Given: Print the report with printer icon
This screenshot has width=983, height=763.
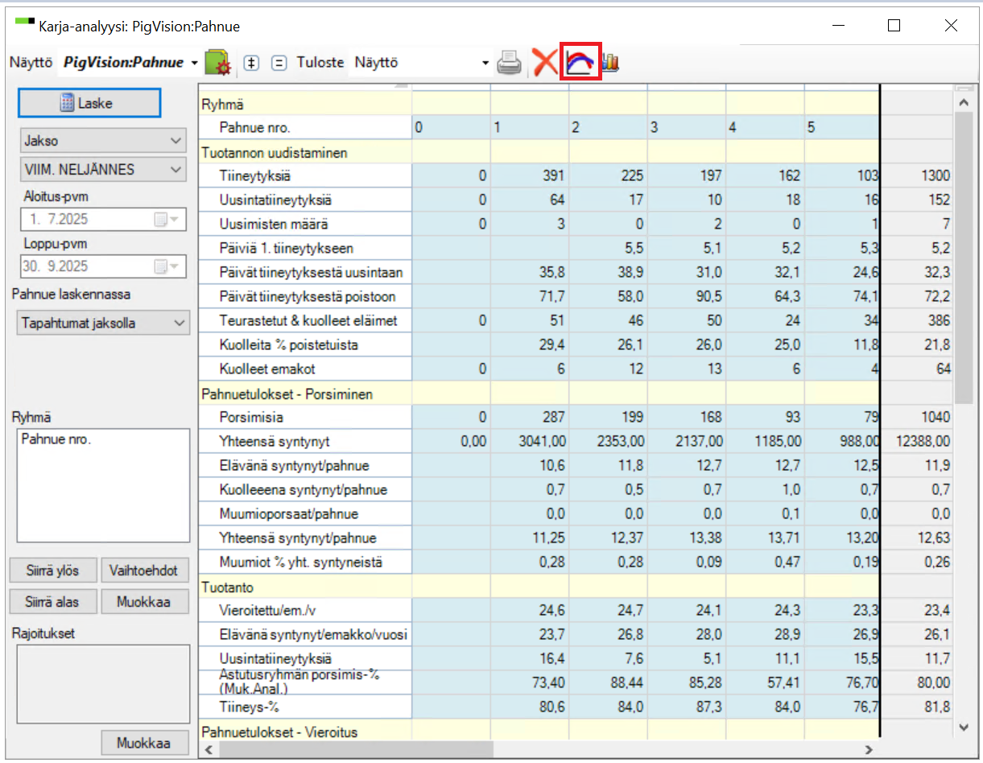Looking at the screenshot, I should [x=509, y=63].
